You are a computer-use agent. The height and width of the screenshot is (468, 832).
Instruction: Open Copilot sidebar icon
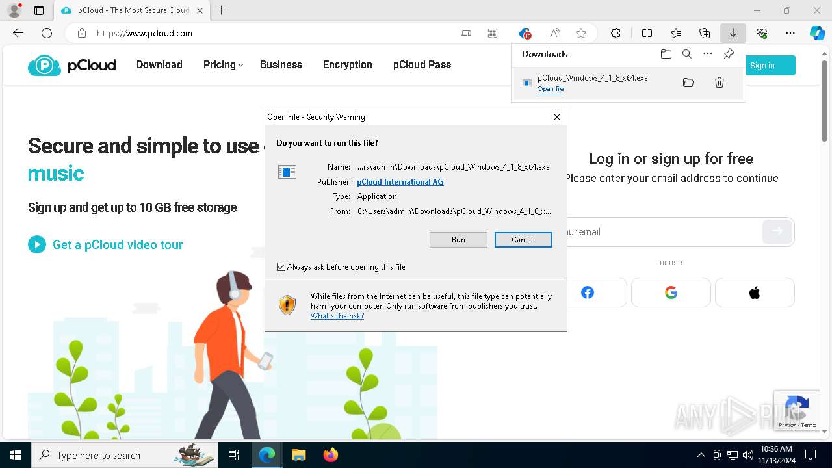click(x=818, y=33)
